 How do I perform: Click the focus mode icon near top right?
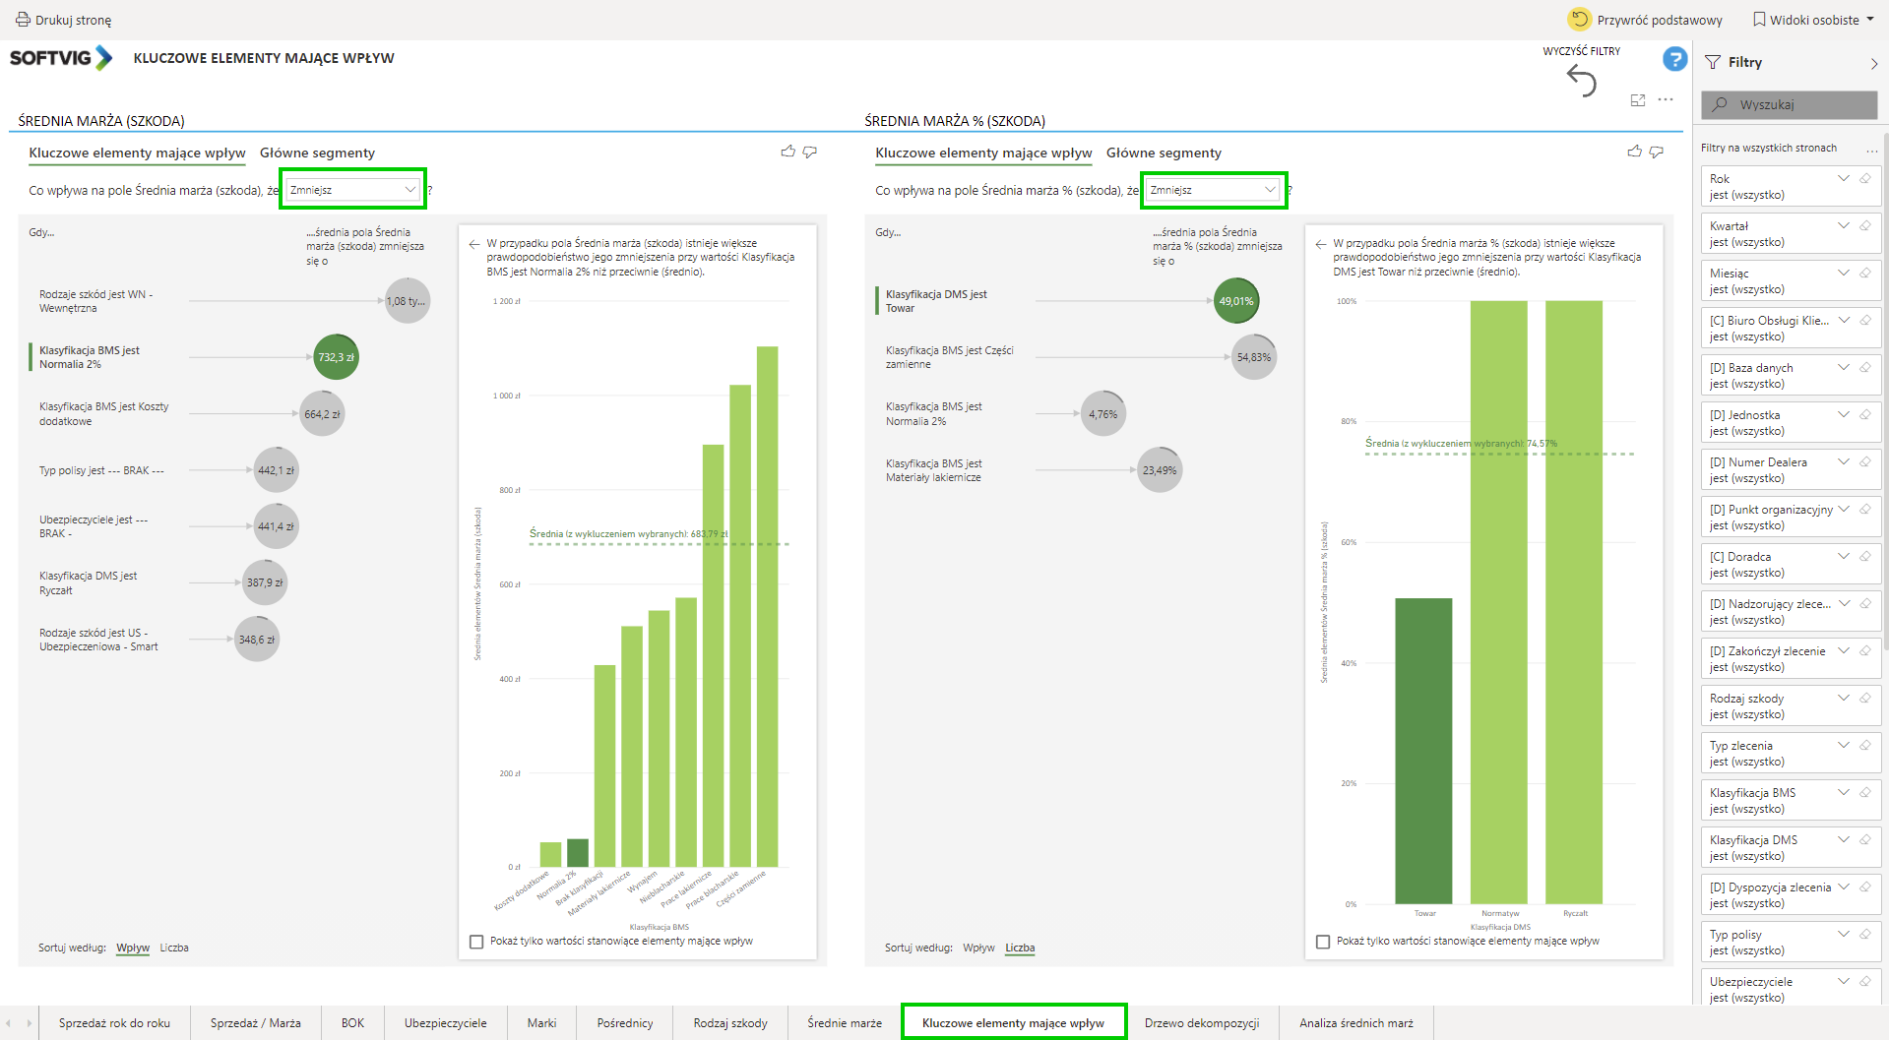click(1638, 100)
